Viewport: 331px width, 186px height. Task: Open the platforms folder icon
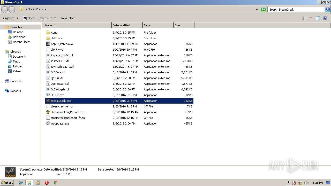click(48, 38)
